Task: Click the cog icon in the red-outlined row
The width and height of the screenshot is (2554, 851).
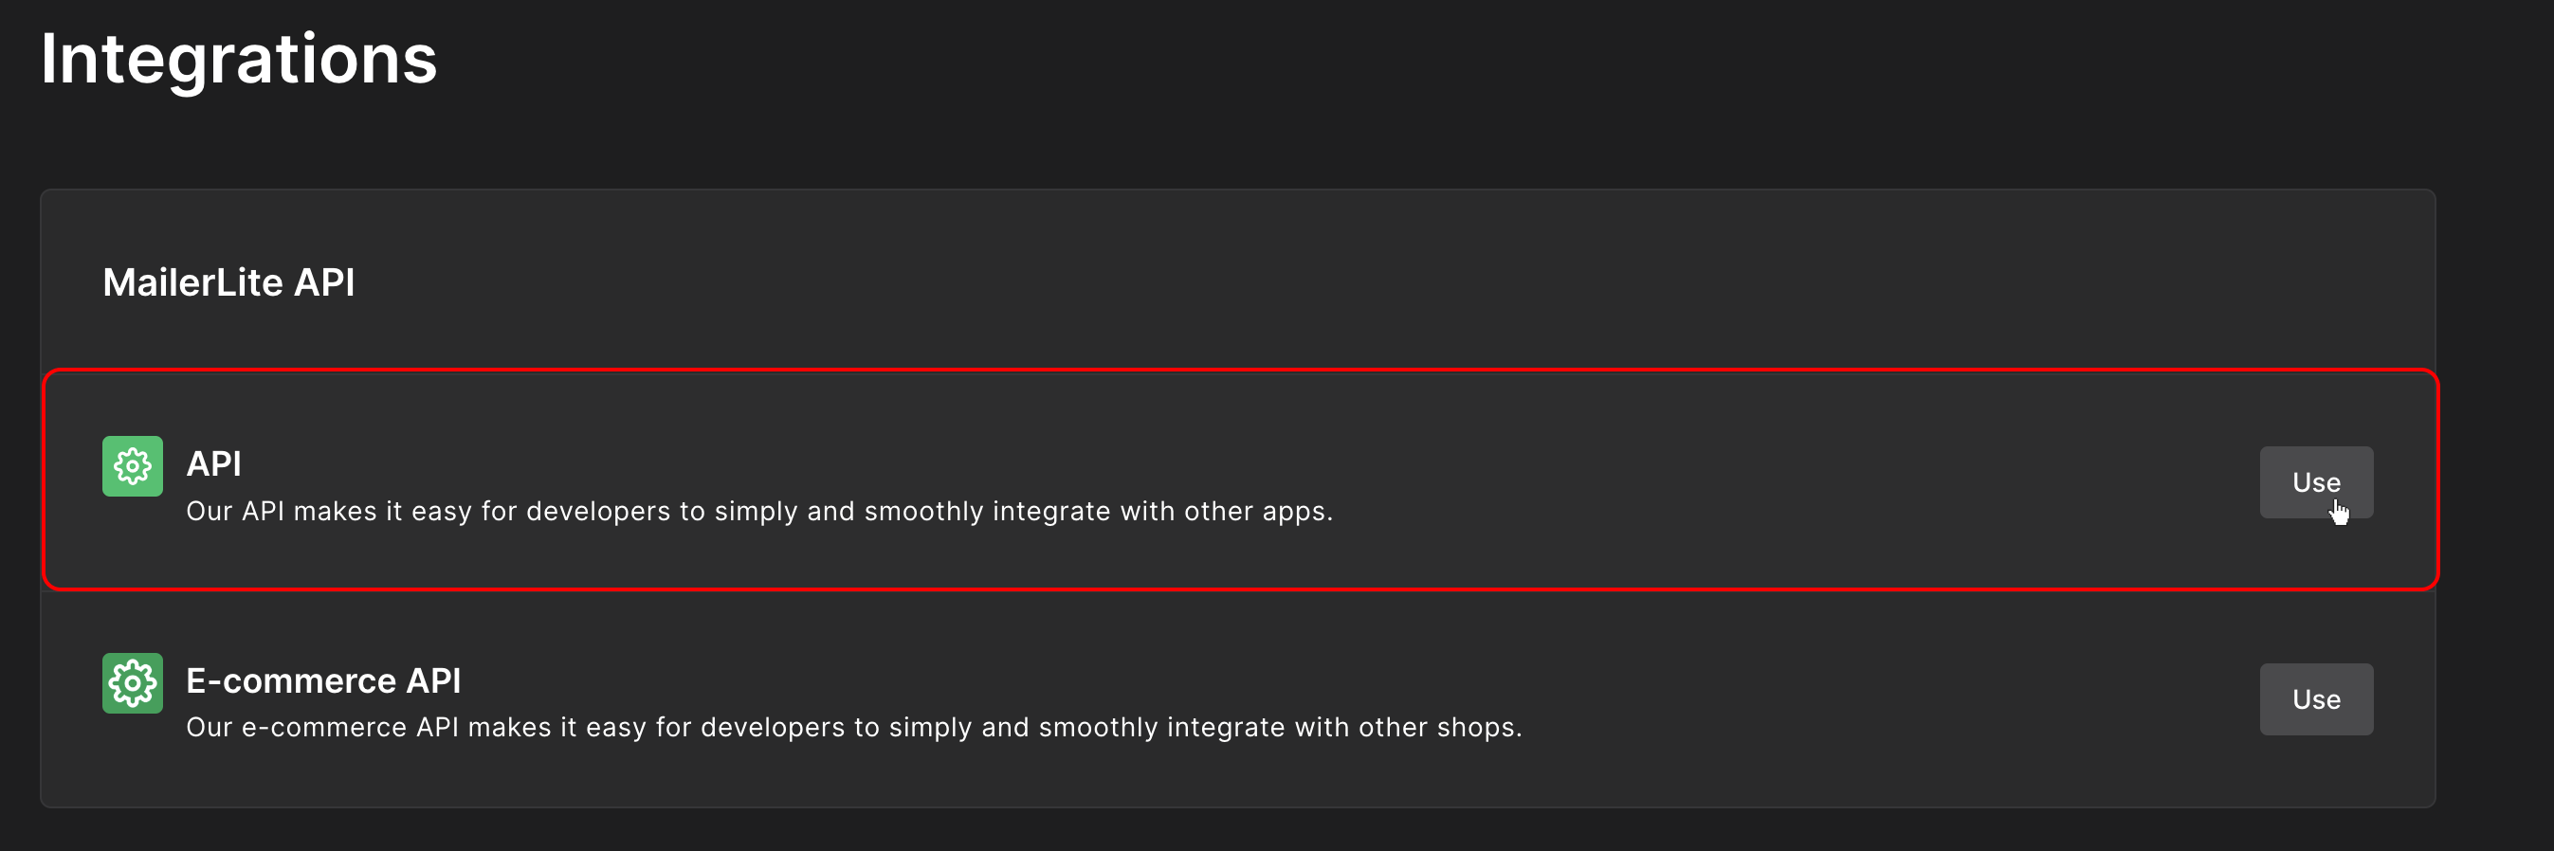Action: coord(132,465)
